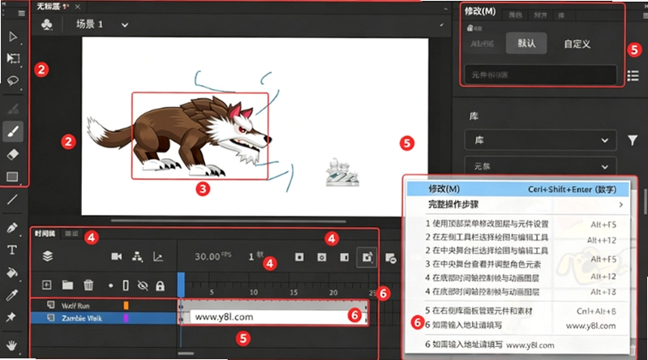This screenshot has height=360, width=648.
Task: Toggle lock for all layers
Action: coord(160,285)
